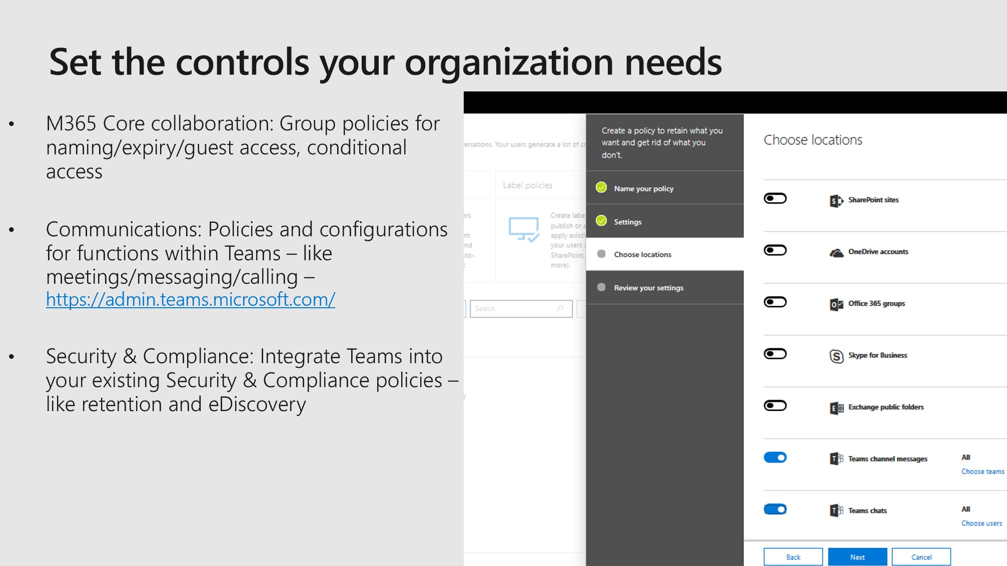Click the slide title Set the controls
Viewport: 1007px width, 566px height.
click(x=386, y=62)
